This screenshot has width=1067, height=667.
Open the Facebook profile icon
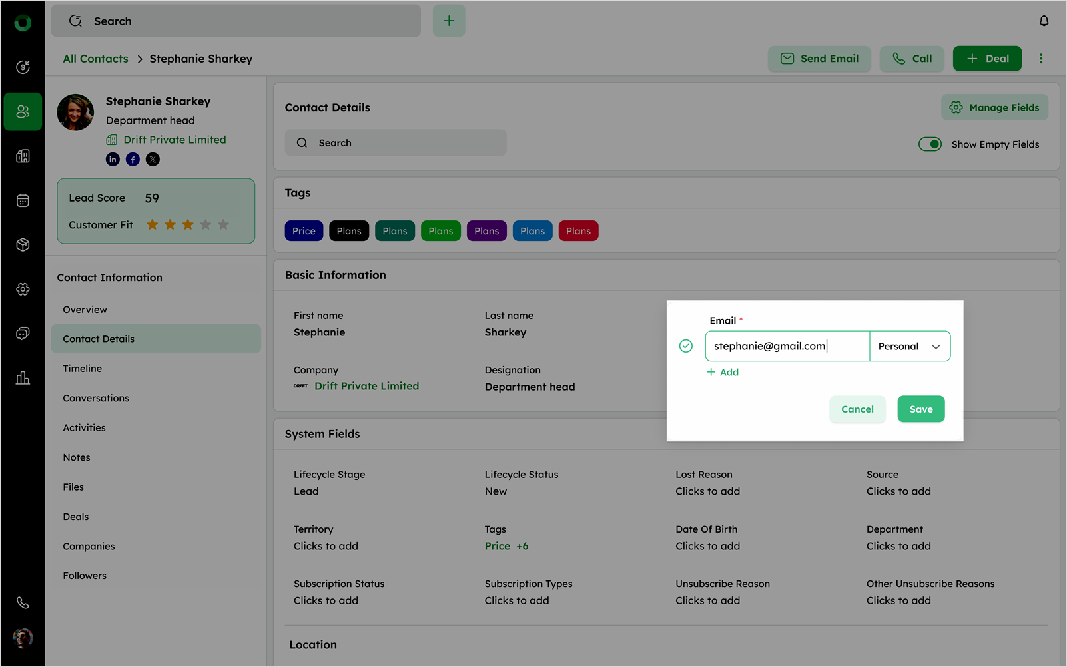tap(133, 159)
